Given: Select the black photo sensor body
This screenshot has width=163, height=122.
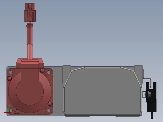Looking at the screenshot, I should click(151, 97).
